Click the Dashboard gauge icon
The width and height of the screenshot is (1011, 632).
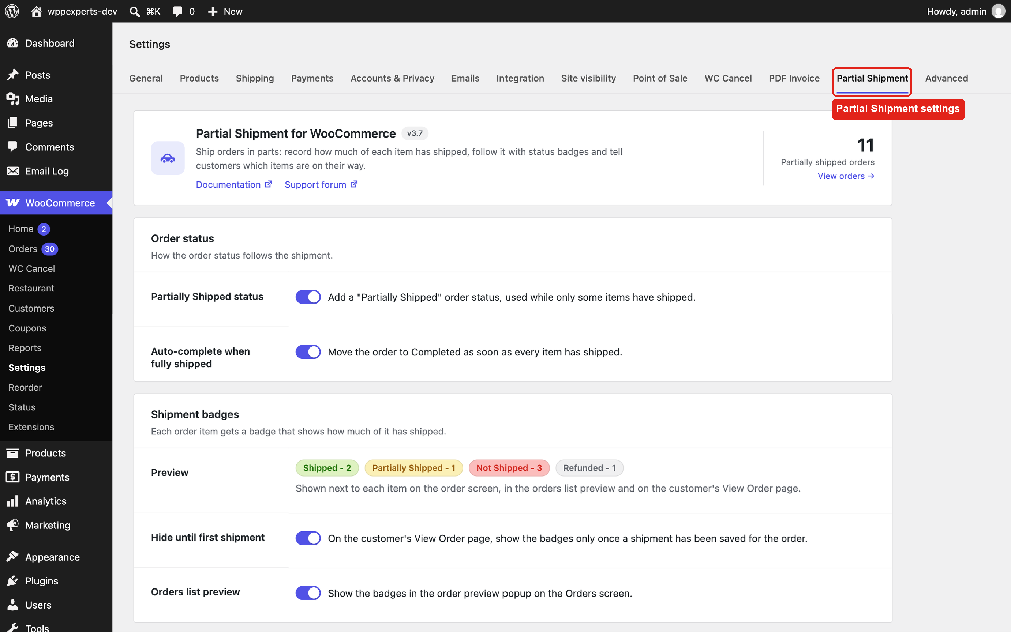(x=13, y=43)
